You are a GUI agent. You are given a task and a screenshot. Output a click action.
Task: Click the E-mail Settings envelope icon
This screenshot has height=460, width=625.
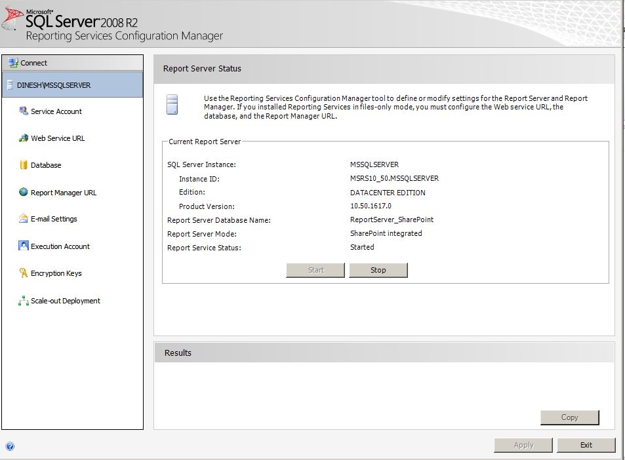point(24,219)
